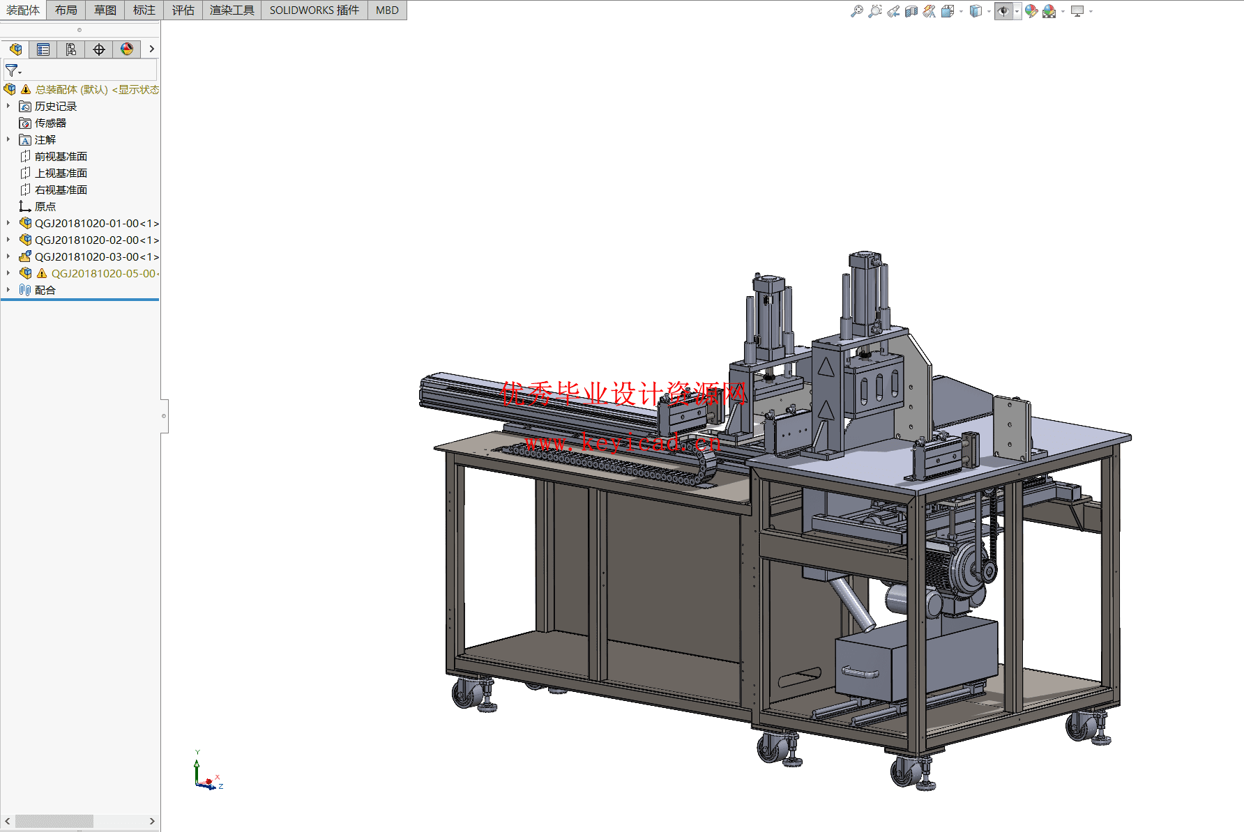The width and height of the screenshot is (1244, 832).
Task: Open the Hide/Show Items dropdown arrow
Action: tap(1017, 11)
